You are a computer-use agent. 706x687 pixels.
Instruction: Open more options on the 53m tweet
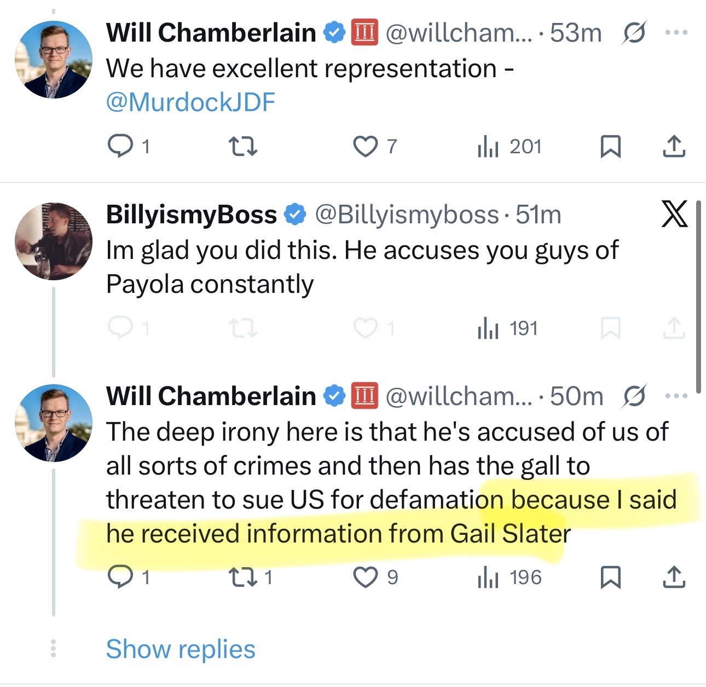click(676, 33)
